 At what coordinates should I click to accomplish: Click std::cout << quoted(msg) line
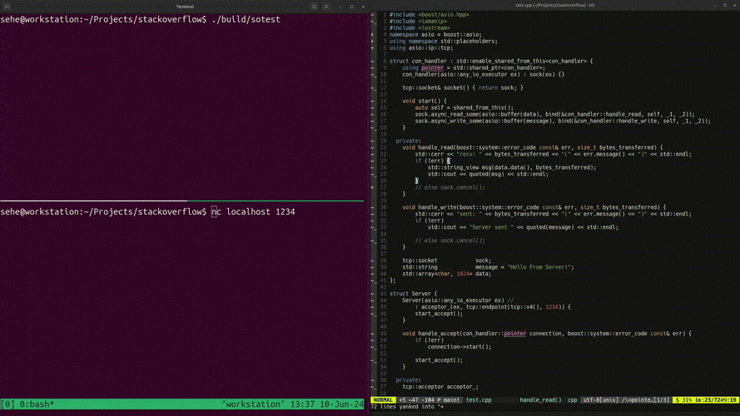pyautogui.click(x=488, y=174)
